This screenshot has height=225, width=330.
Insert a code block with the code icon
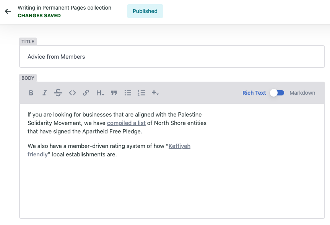pos(72,93)
